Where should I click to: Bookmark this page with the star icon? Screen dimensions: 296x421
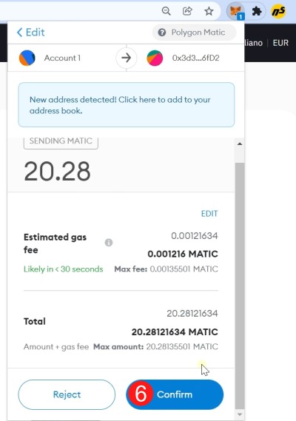point(209,11)
